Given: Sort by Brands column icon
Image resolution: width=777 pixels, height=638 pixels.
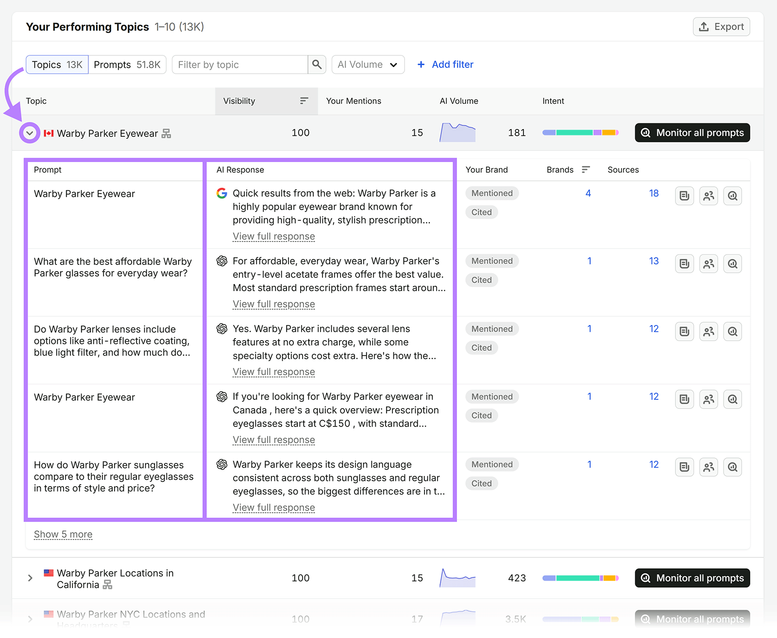Looking at the screenshot, I should 586,169.
